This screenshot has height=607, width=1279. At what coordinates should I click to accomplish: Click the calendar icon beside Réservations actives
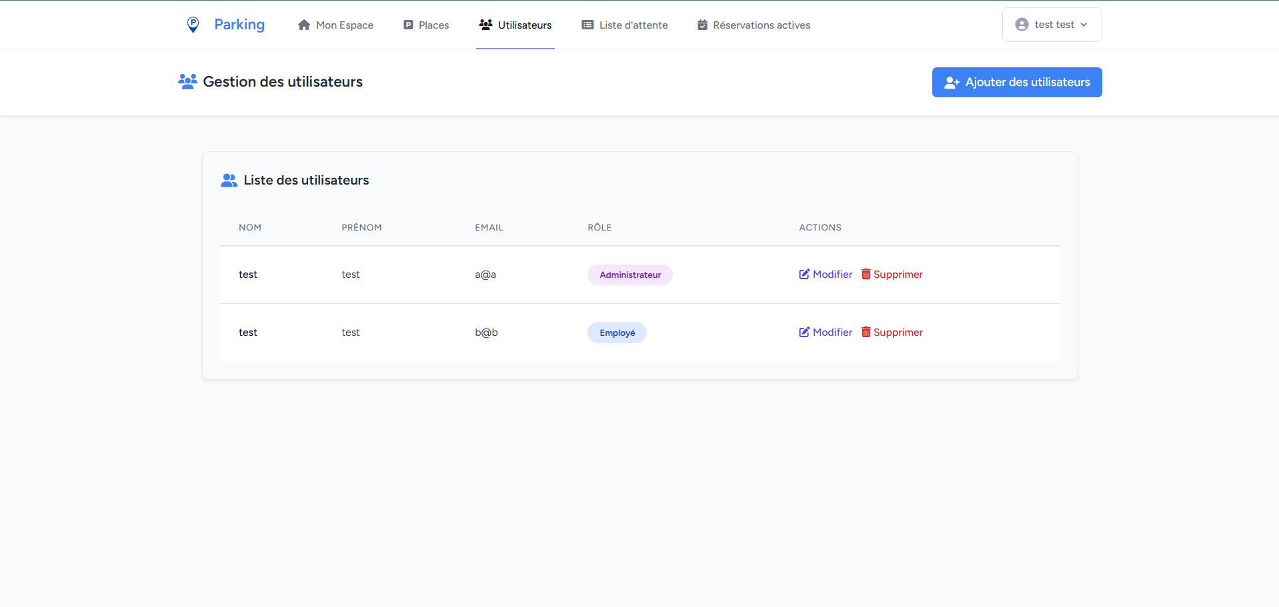click(702, 25)
